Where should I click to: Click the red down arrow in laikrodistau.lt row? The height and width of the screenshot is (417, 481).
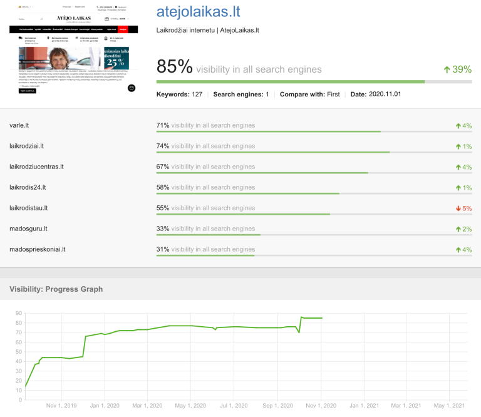point(458,209)
